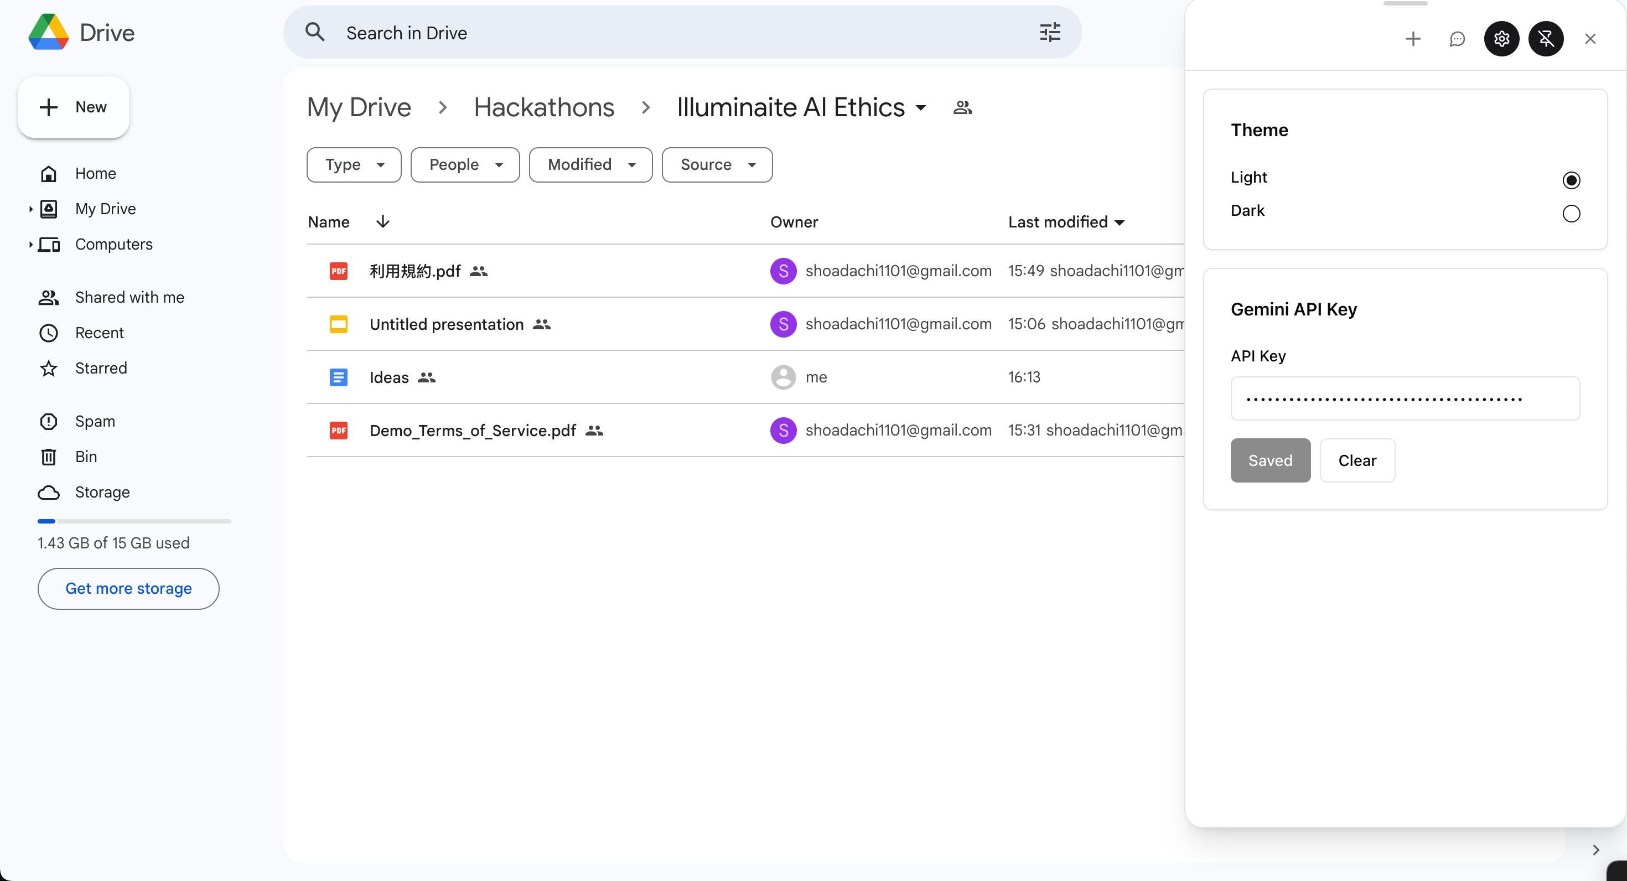This screenshot has height=881, width=1627.
Task: Click the chat bubble icon in panel
Action: 1457,39
